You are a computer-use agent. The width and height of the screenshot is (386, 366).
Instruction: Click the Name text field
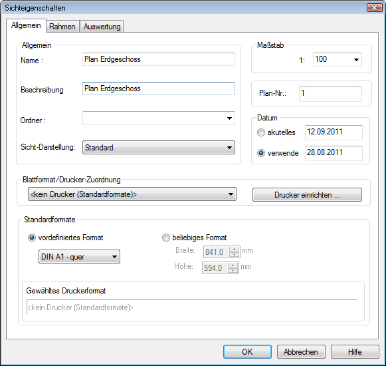click(159, 59)
